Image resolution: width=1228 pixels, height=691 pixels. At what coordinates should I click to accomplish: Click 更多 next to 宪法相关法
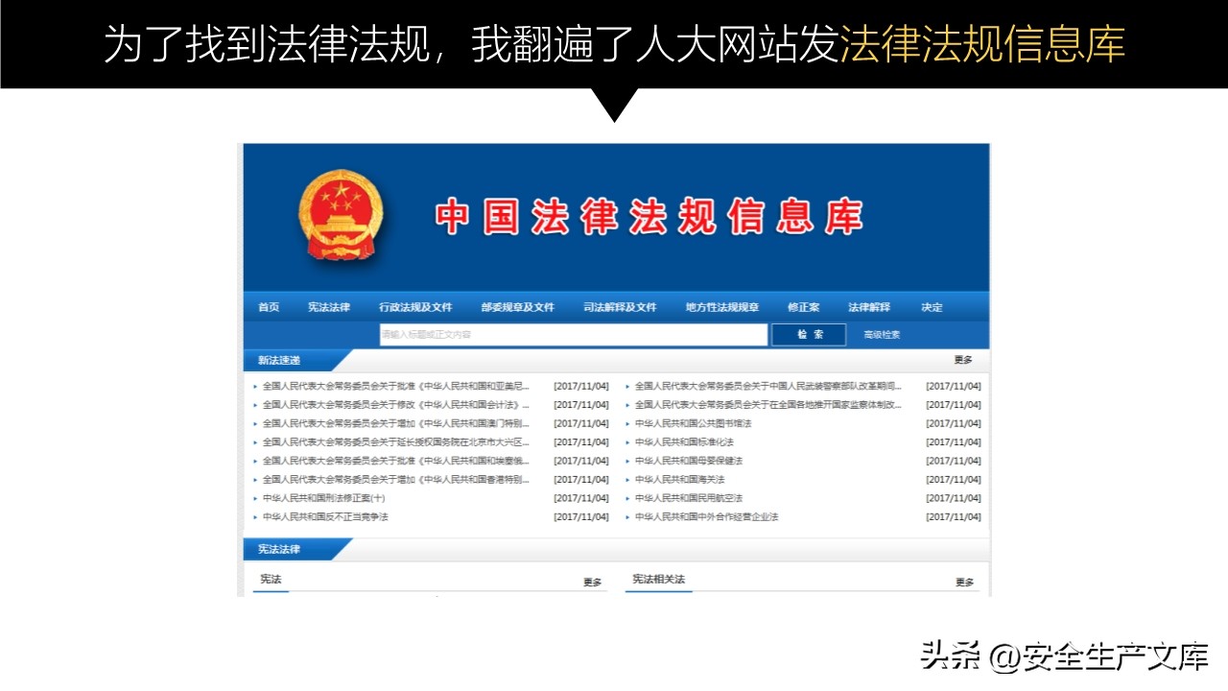tap(964, 583)
